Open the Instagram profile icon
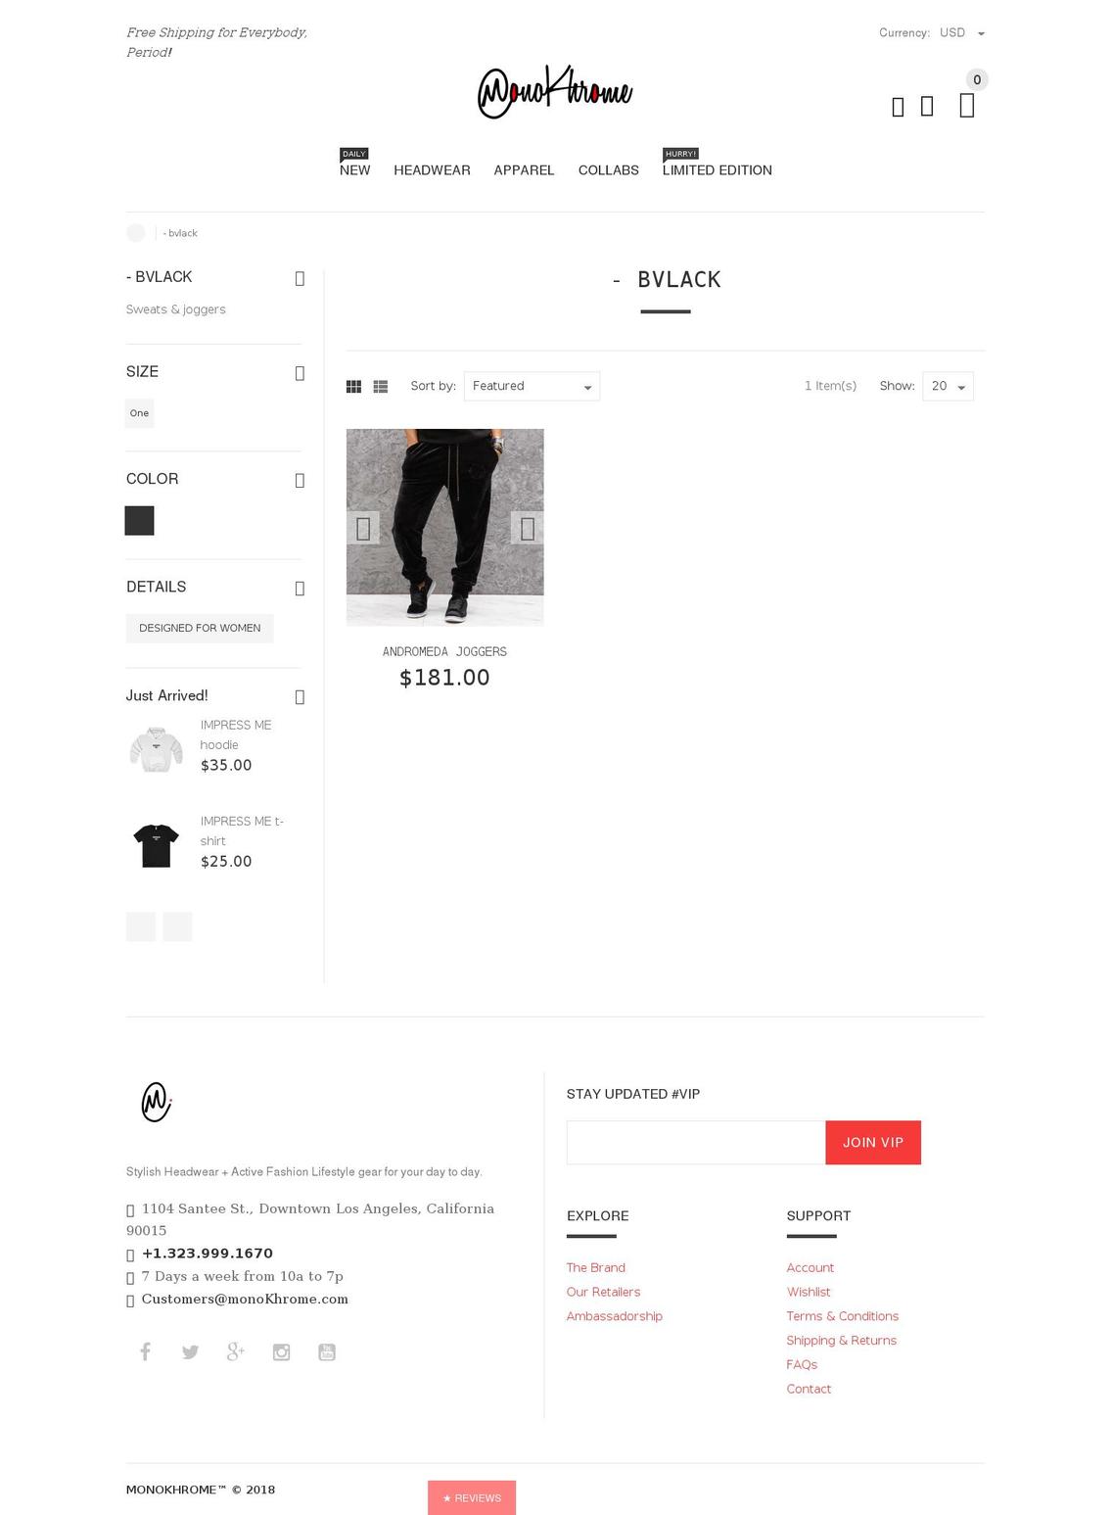Viewport: 1112px width, 1515px height. [281, 1352]
